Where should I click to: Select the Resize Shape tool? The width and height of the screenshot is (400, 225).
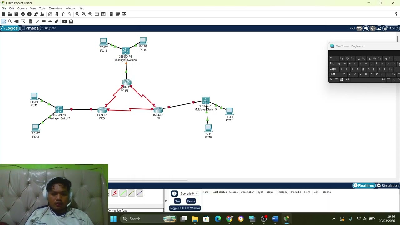coord(23,21)
